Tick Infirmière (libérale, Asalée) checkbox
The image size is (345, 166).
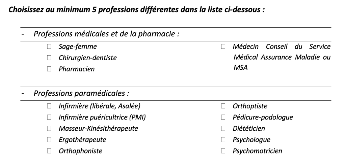49,106
